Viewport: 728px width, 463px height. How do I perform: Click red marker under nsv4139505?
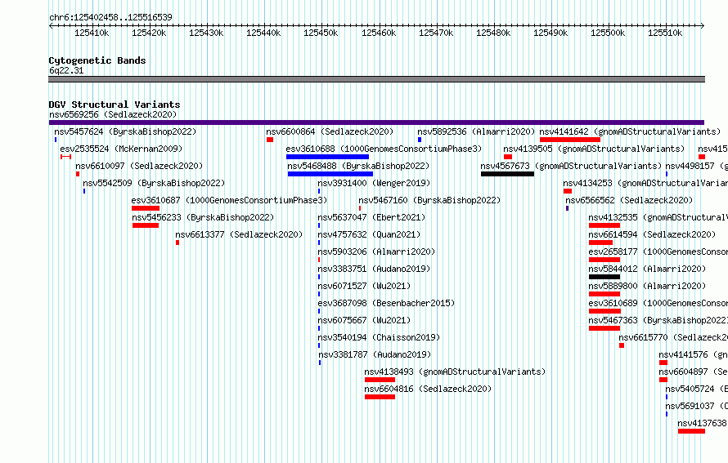pyautogui.click(x=508, y=157)
